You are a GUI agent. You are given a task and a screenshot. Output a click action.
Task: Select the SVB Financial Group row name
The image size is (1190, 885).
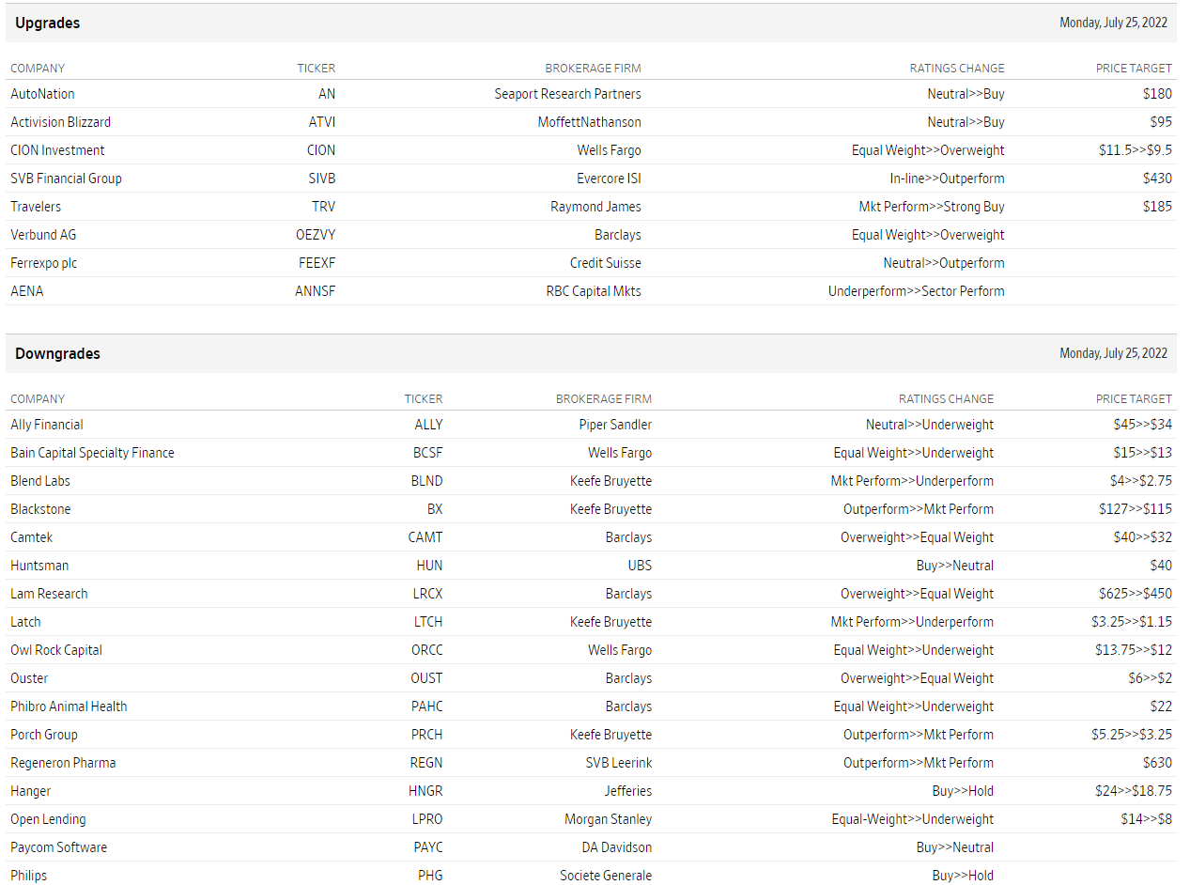[x=66, y=179]
